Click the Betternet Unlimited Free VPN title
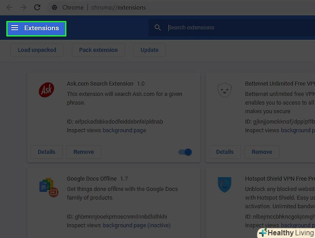This screenshot has width=315, height=238. 280,84
